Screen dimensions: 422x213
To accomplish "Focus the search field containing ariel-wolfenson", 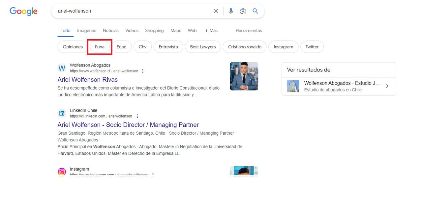I will [134, 11].
